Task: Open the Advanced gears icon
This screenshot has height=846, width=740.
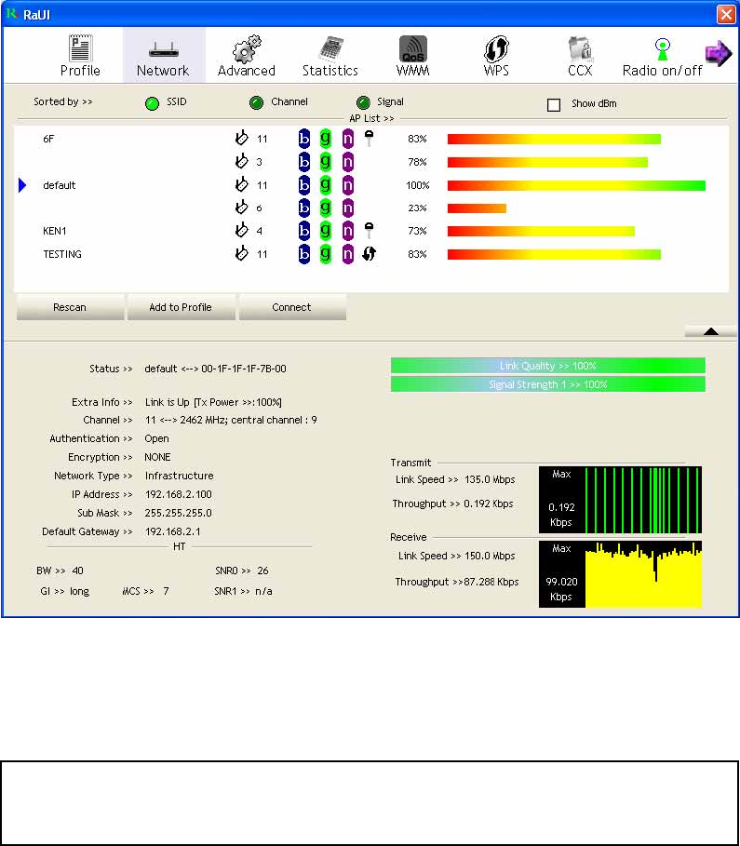Action: click(x=247, y=48)
